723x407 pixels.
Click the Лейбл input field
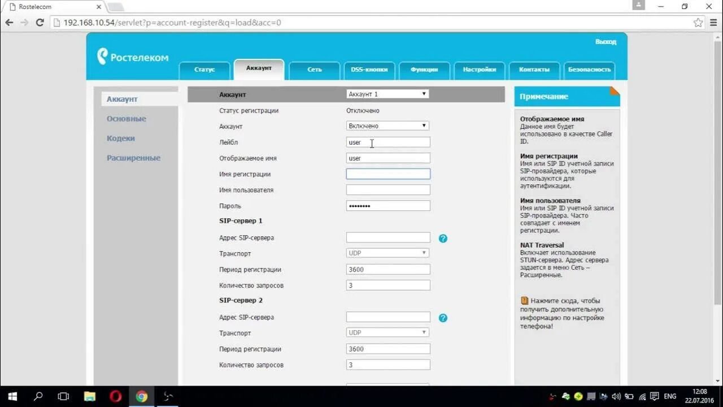(x=388, y=142)
